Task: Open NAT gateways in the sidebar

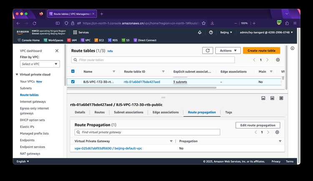Action: (30, 153)
